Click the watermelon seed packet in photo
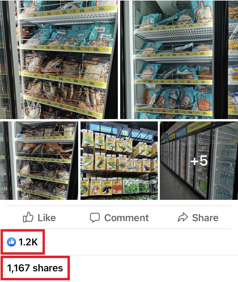Screen dimensions: 238x282 122,163
